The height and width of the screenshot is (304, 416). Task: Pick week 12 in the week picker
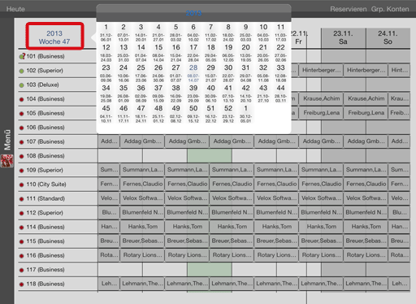pos(106,53)
